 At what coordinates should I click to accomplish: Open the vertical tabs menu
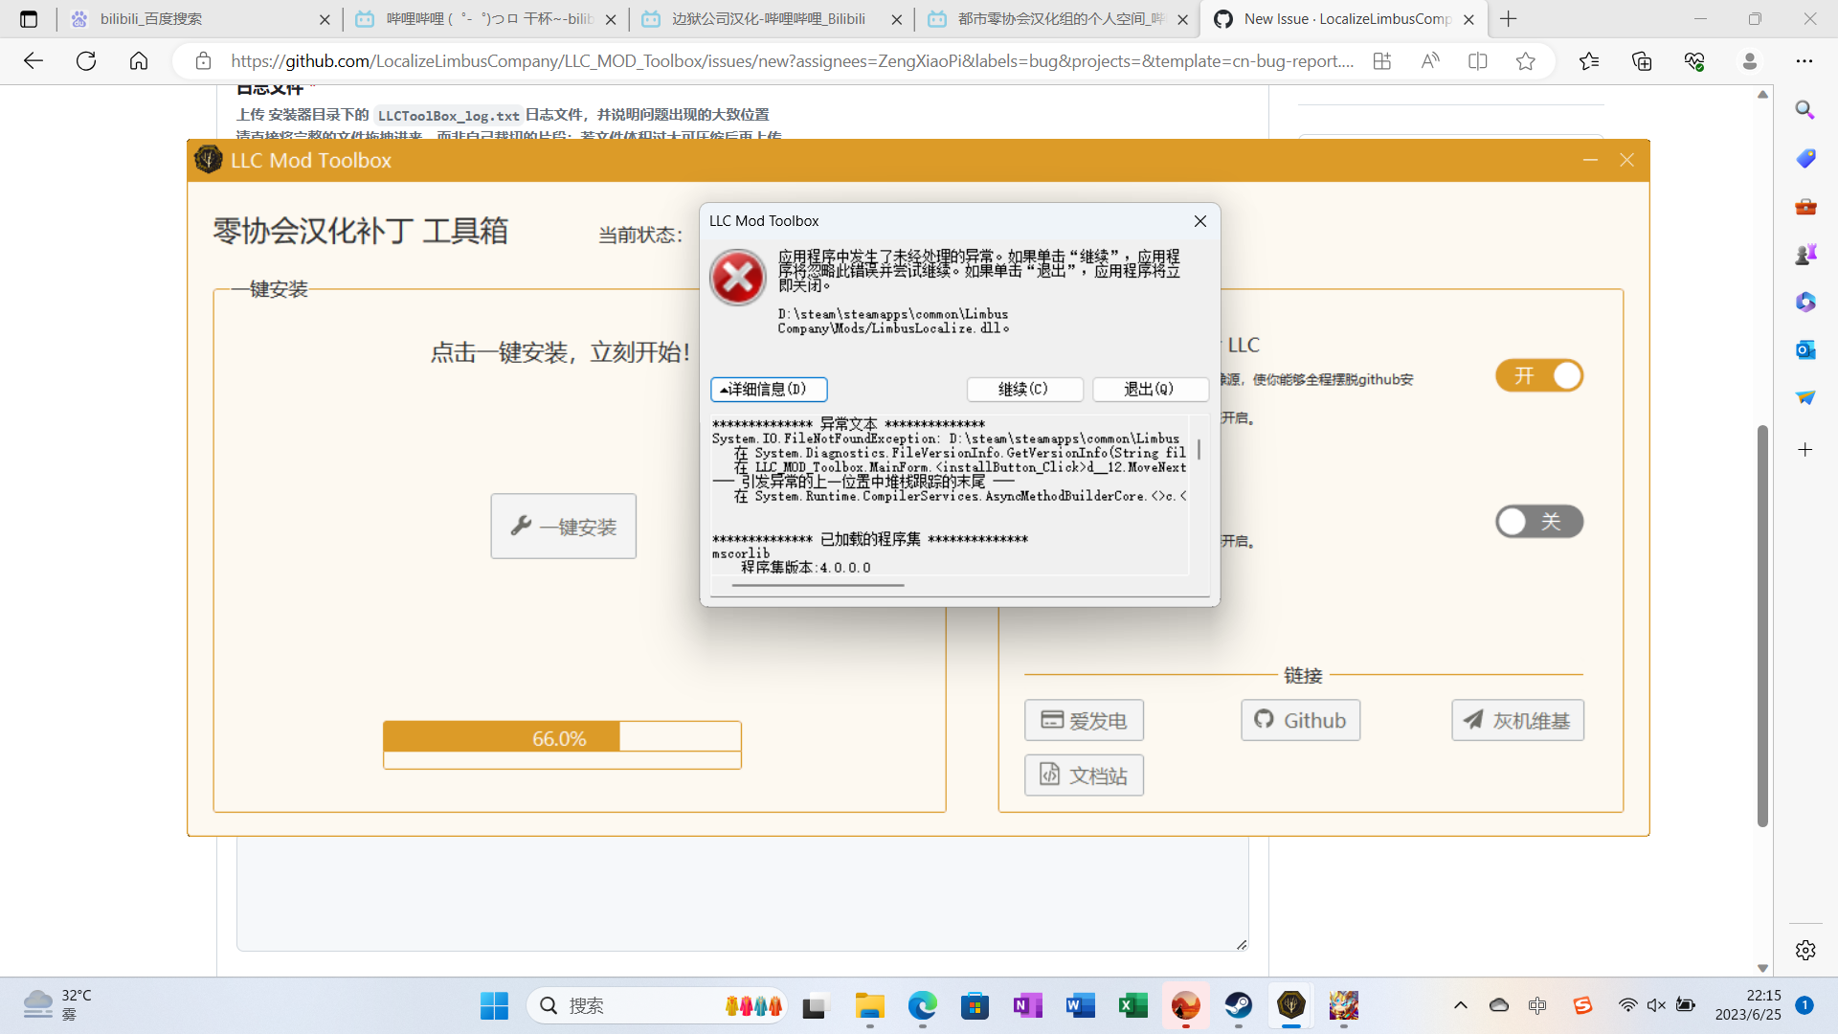(x=29, y=18)
